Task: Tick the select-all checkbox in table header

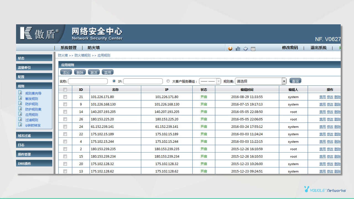Action: click(65, 90)
